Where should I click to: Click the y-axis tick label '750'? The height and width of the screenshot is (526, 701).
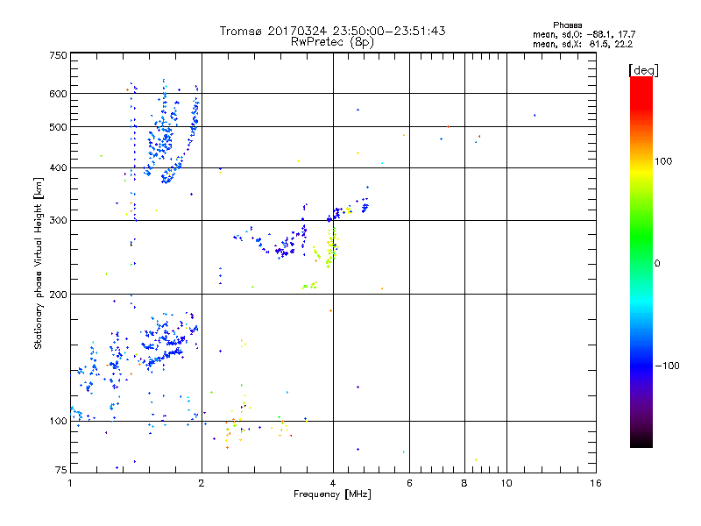58,55
